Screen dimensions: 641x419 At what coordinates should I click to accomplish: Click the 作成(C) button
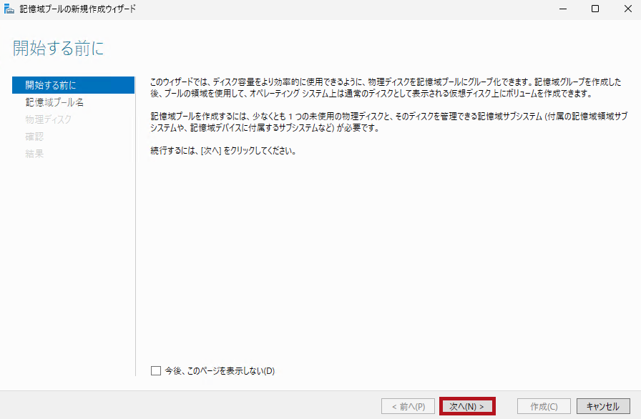click(544, 406)
